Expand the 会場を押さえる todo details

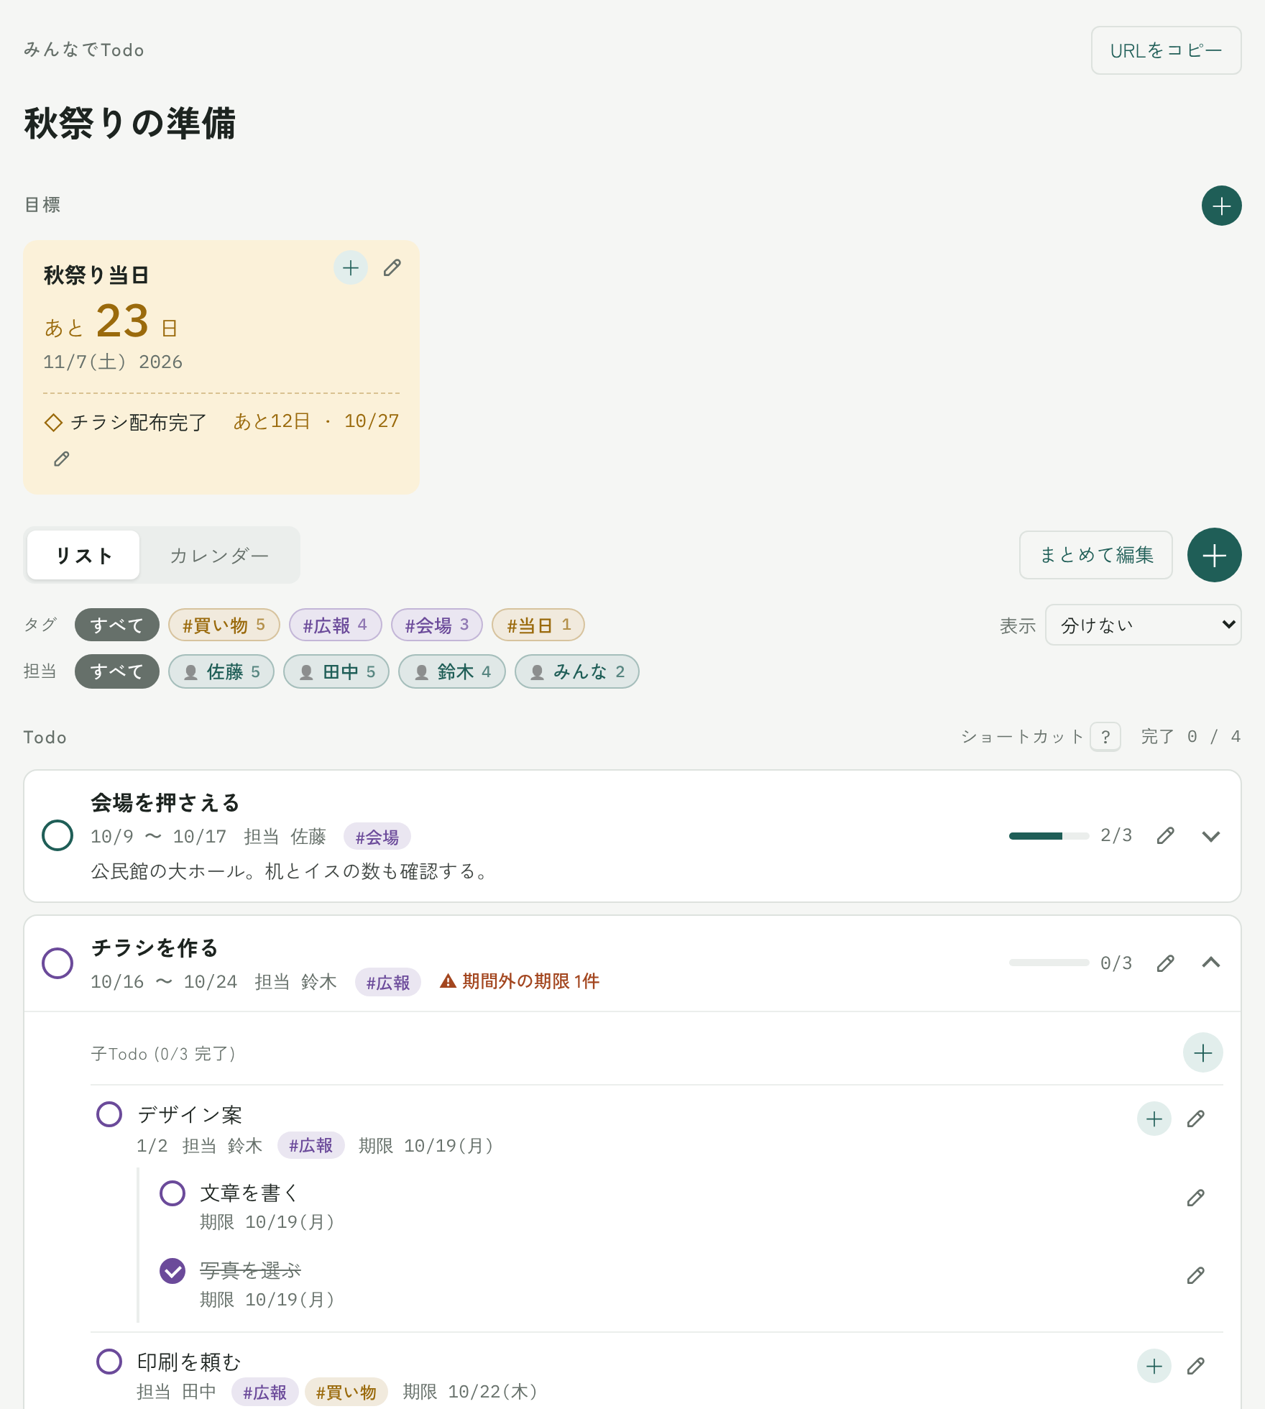click(1211, 835)
